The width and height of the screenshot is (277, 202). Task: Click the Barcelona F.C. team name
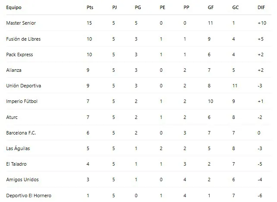pos(21,133)
